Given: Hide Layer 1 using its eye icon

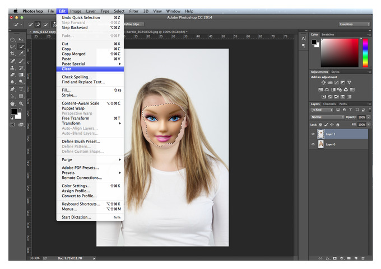Looking at the screenshot, I should click(313, 134).
